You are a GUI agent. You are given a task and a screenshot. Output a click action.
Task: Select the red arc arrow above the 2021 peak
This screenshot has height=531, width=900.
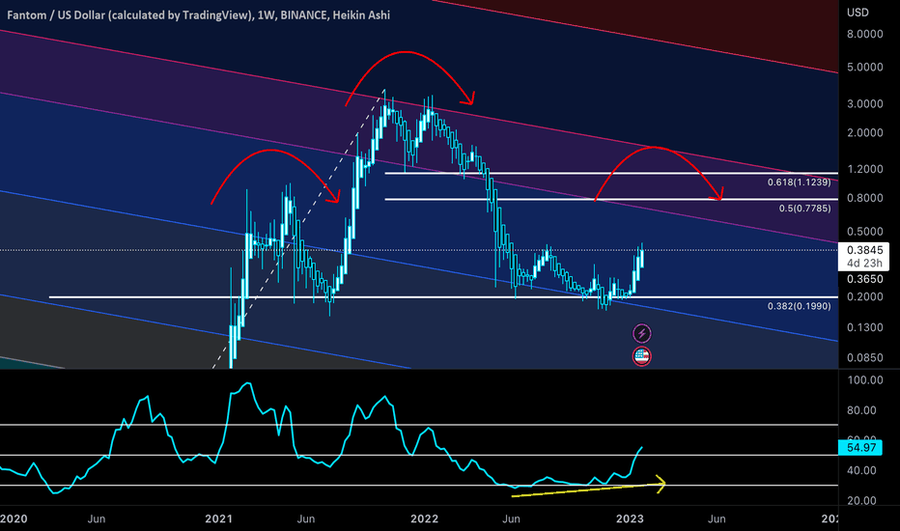[x=407, y=52]
